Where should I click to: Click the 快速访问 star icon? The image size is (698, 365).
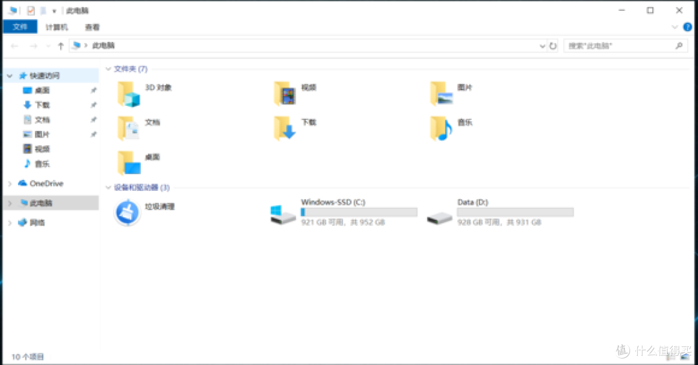click(x=23, y=76)
